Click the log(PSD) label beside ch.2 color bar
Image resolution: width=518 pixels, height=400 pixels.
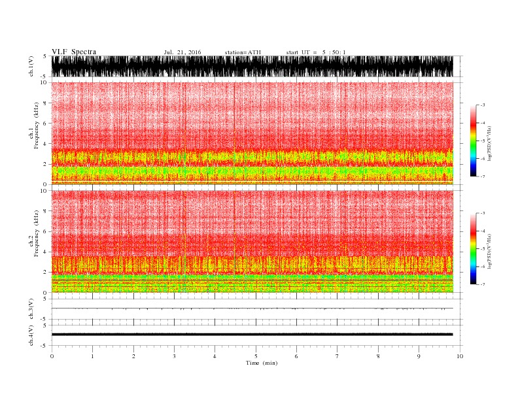click(x=489, y=250)
